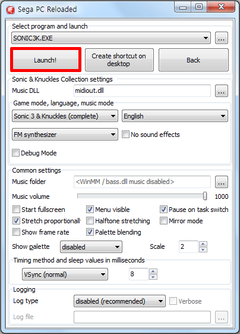Click the Music volume slider handle

[x=205, y=196]
